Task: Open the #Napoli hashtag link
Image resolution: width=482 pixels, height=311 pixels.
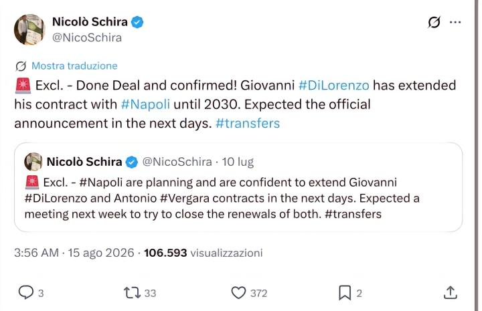Action: (x=145, y=104)
